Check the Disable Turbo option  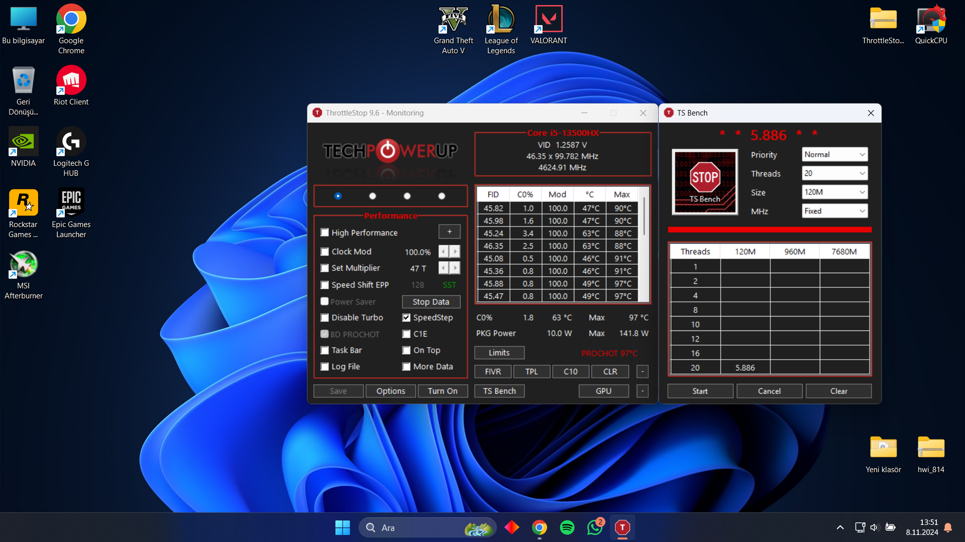pyautogui.click(x=325, y=317)
